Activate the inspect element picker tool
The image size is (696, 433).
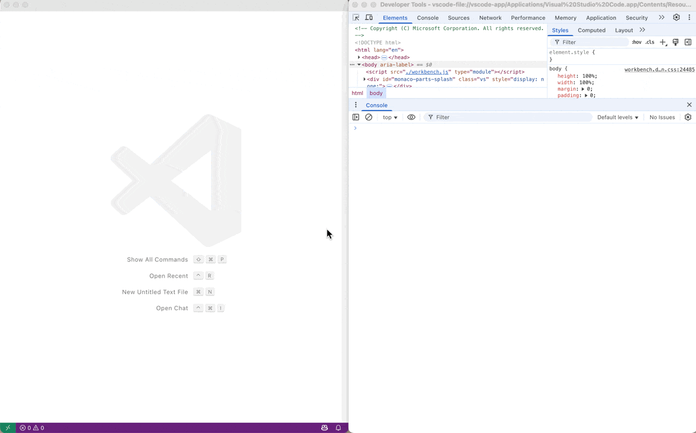pos(356,17)
